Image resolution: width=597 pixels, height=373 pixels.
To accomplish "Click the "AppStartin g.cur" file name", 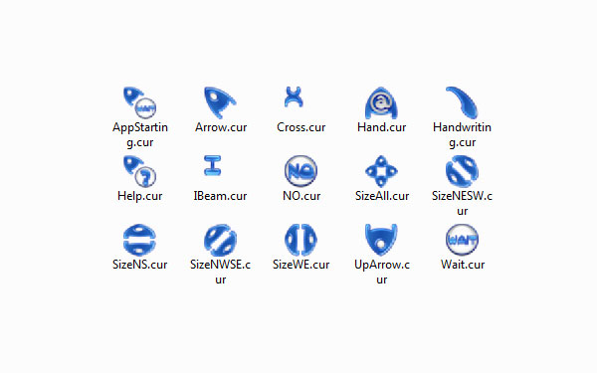I will click(140, 134).
